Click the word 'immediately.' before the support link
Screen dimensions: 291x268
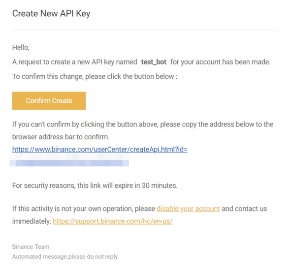[x=32, y=221]
